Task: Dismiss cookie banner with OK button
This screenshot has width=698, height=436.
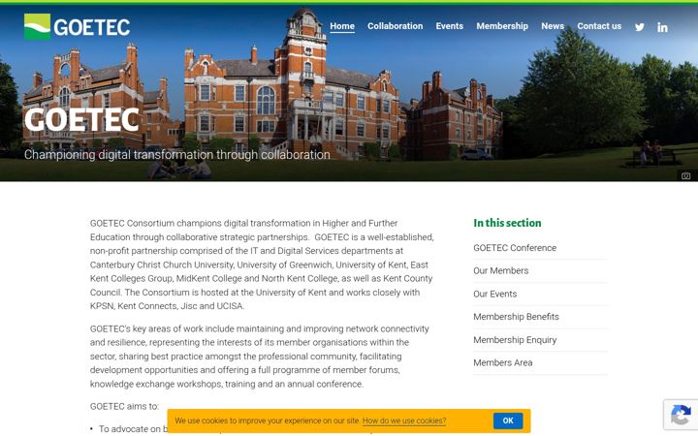Action: coord(508,420)
